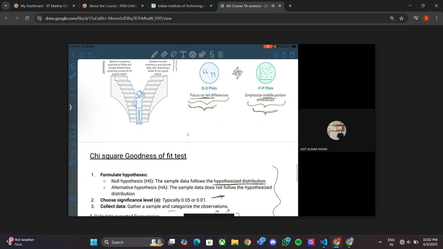Switch to Indian Institute of Technology tab
Image resolution: width=443 pixels, height=249 pixels.
pyautogui.click(x=181, y=6)
